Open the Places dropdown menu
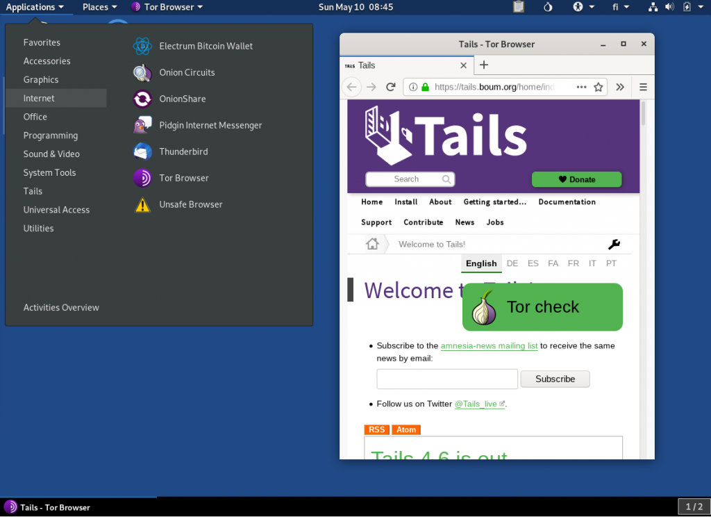Screen dimensions: 711x517 point(99,7)
